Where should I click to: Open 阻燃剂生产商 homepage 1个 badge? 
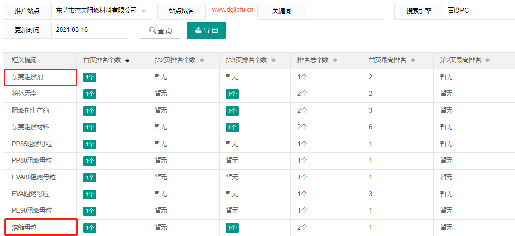click(90, 111)
